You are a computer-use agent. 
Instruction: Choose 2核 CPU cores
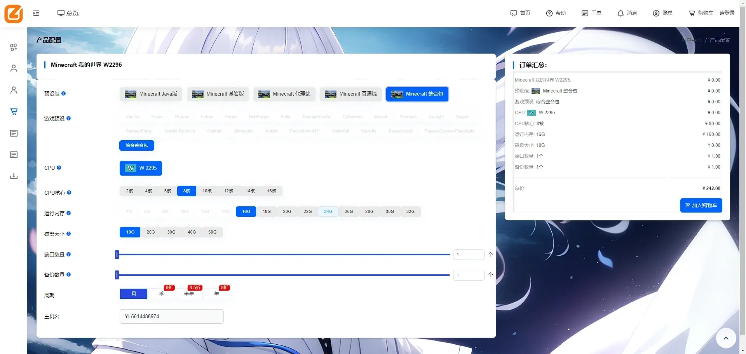pos(129,191)
